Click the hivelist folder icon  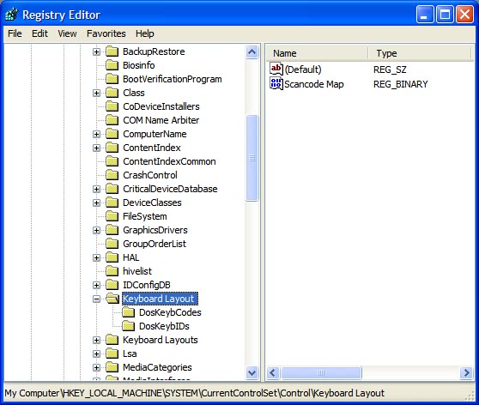(112, 271)
